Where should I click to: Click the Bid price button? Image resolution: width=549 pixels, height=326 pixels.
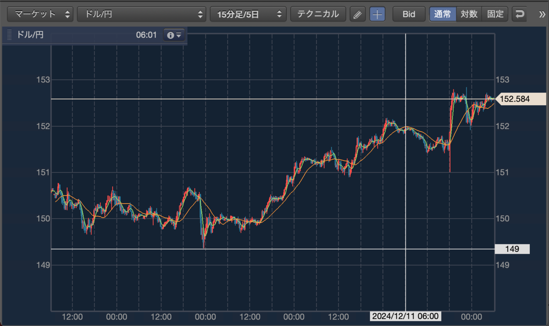409,14
